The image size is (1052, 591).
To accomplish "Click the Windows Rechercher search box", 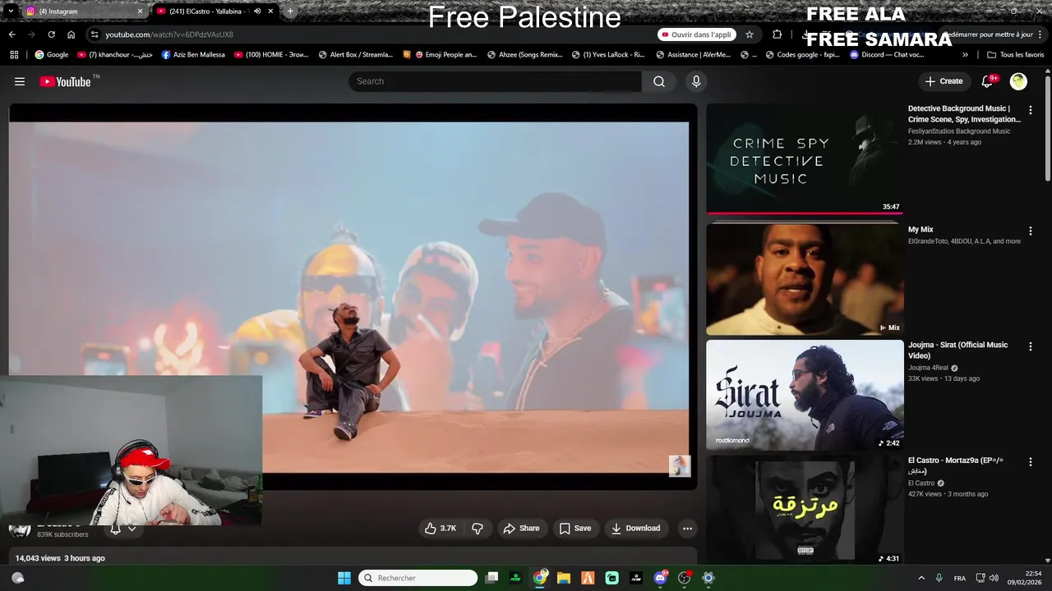I will pyautogui.click(x=418, y=578).
